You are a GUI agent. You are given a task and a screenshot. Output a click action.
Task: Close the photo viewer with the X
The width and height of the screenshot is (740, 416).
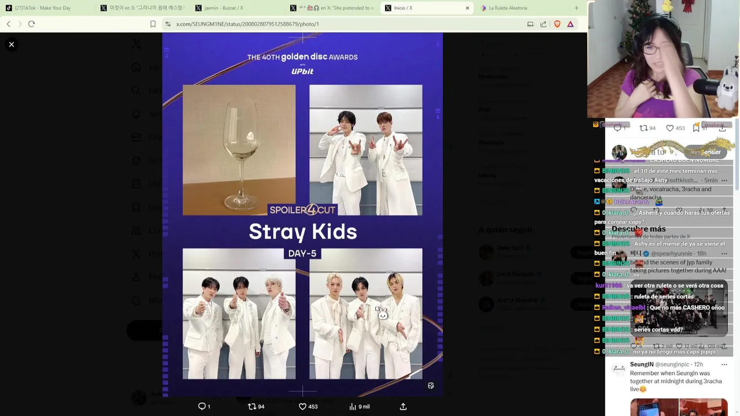tap(11, 44)
